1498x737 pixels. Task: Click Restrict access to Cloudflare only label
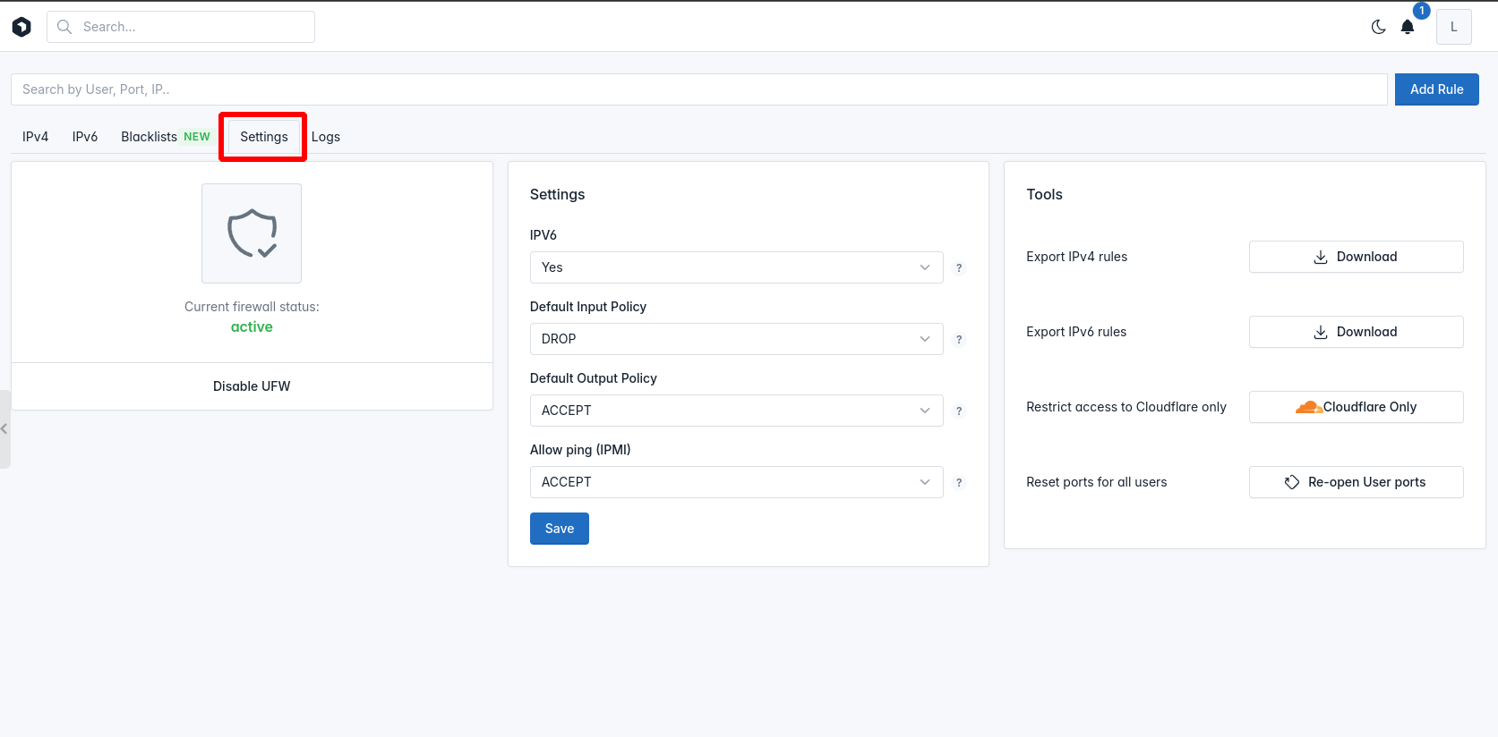(x=1126, y=407)
